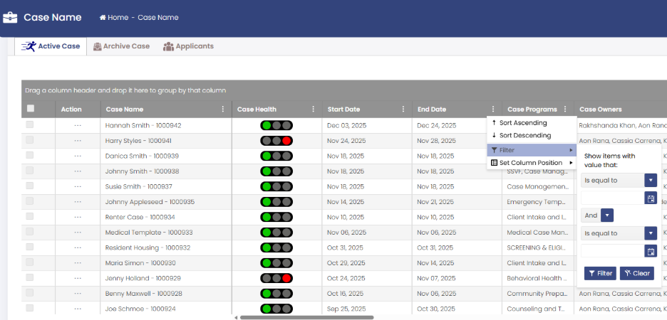Open action menu for Maria Simon - 1000930

(78, 262)
